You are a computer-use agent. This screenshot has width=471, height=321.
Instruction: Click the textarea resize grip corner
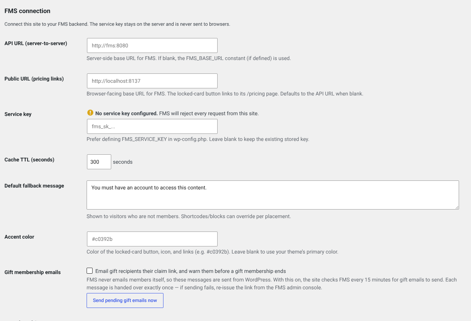pyautogui.click(x=456, y=207)
